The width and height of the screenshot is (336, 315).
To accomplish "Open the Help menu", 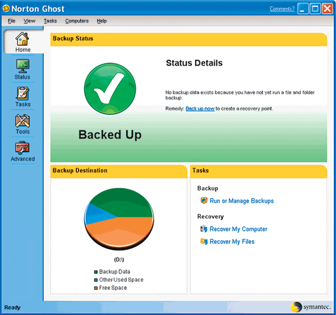I will (x=102, y=21).
